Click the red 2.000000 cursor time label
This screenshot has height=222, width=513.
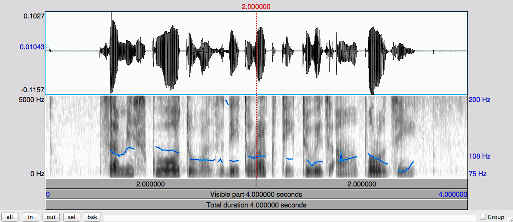click(256, 6)
